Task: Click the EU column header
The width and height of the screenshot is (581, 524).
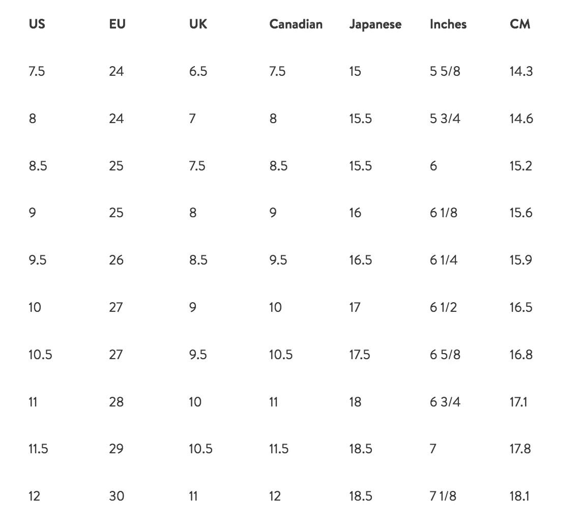Action: pos(117,24)
